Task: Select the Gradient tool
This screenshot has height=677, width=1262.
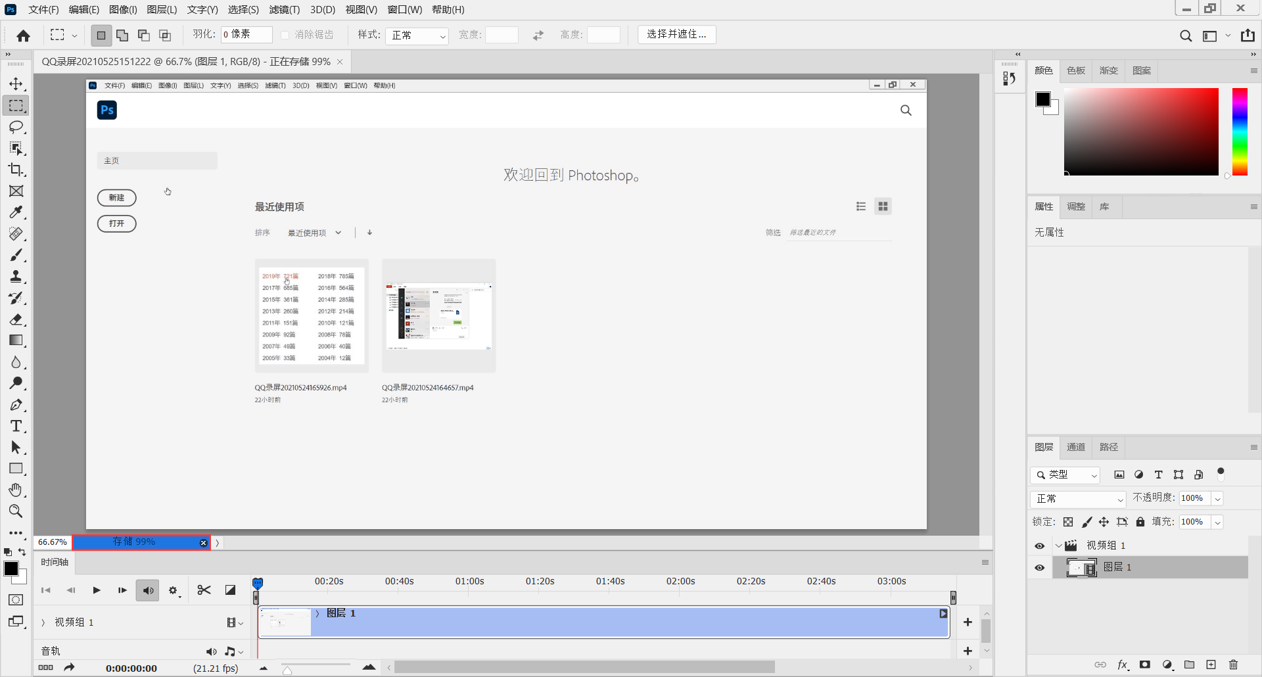Action: 16,340
